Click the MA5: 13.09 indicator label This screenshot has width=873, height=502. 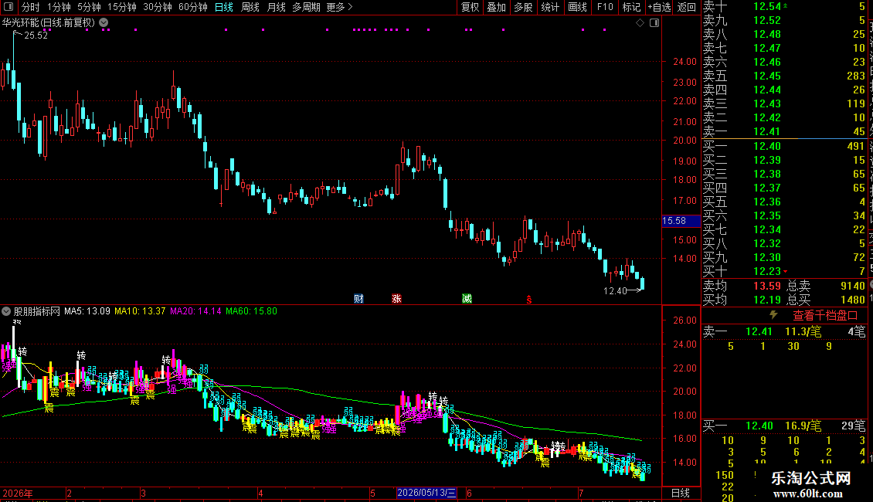(x=87, y=311)
